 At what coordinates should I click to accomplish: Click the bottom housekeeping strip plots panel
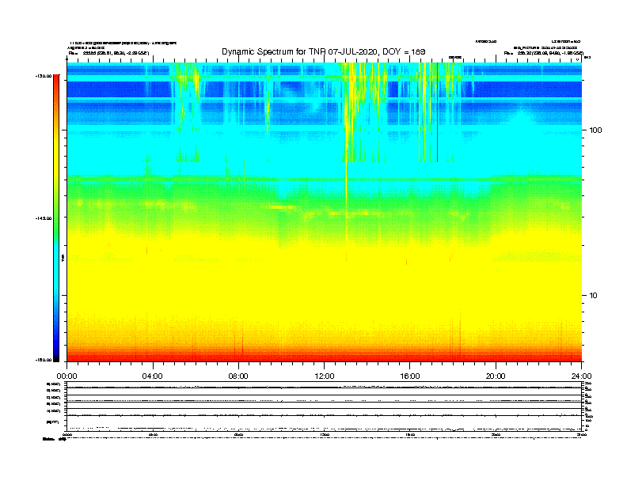tap(325, 406)
